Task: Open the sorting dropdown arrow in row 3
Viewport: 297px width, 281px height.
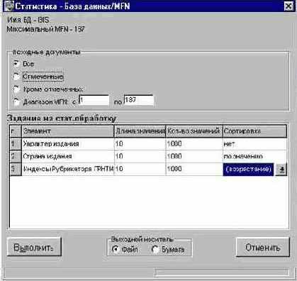Action: pyautogui.click(x=281, y=170)
